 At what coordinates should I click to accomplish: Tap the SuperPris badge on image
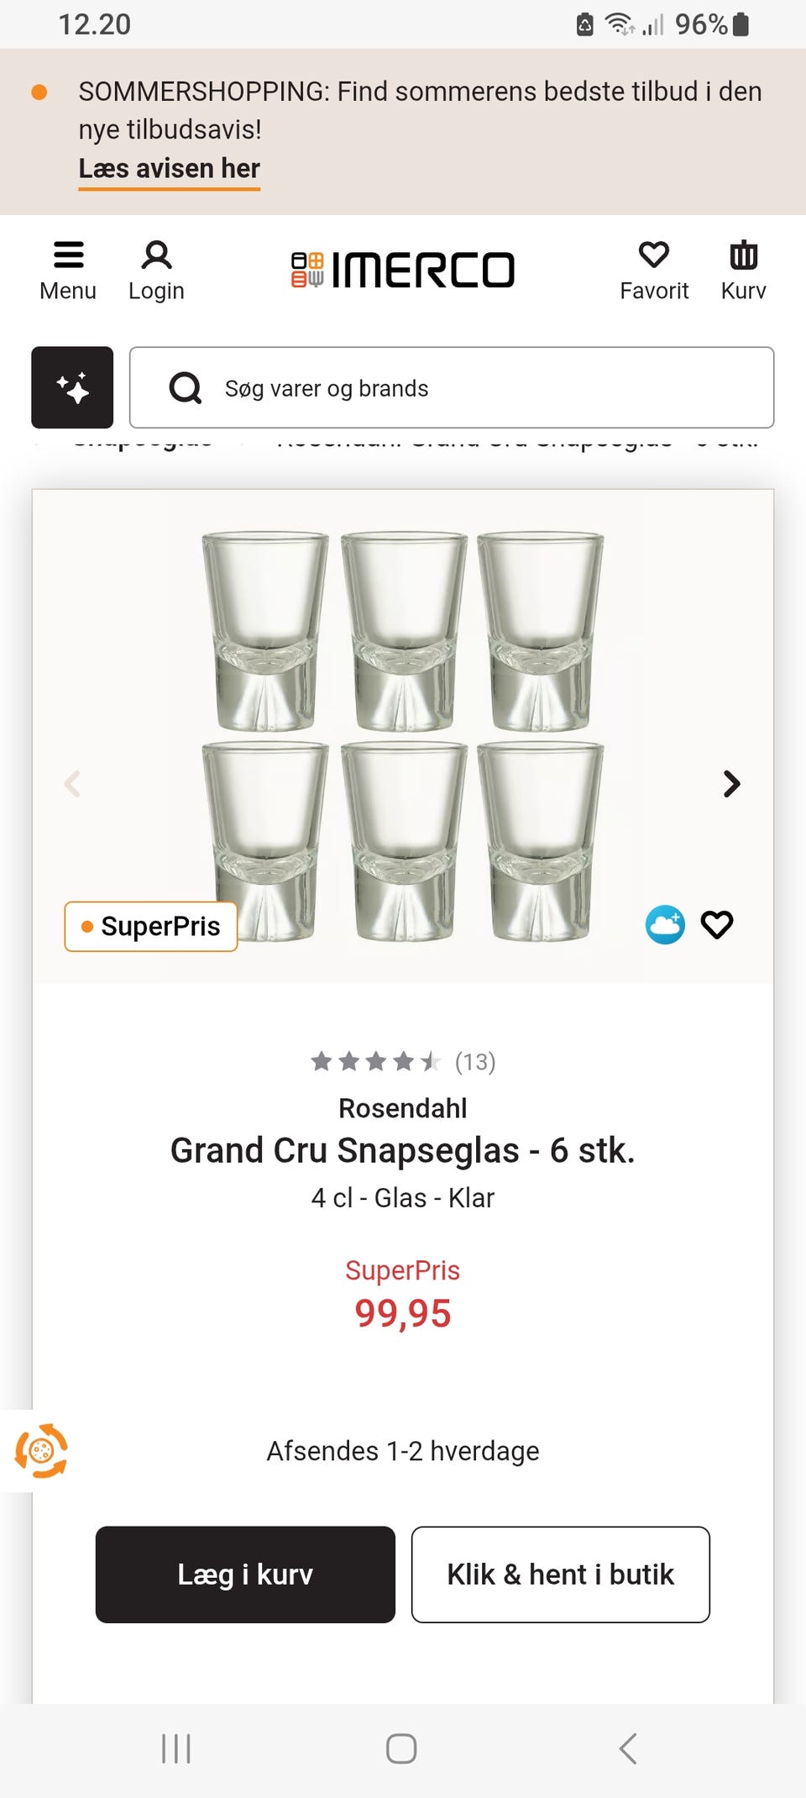coord(151,927)
